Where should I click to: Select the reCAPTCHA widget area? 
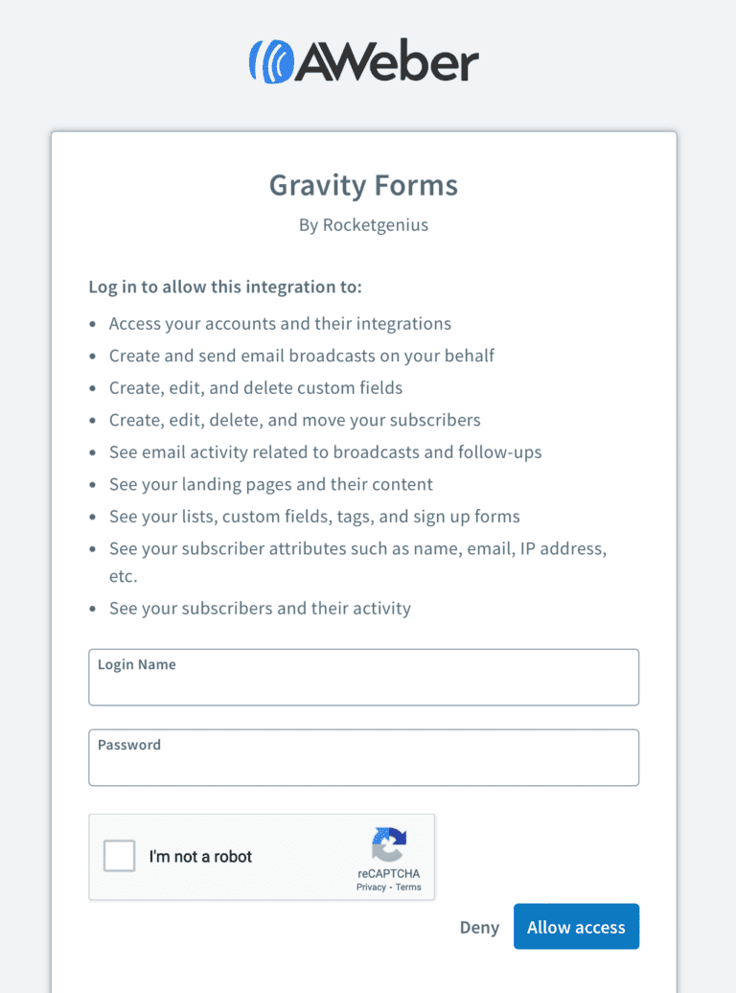tap(262, 856)
